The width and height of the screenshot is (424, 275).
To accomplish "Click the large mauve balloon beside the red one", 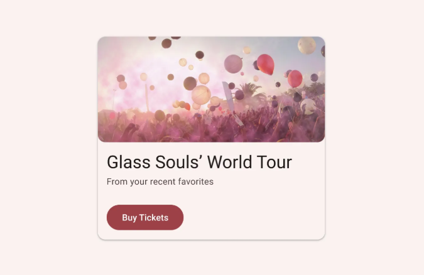I will [233, 64].
